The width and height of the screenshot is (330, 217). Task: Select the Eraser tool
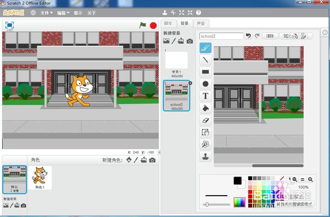point(205,120)
